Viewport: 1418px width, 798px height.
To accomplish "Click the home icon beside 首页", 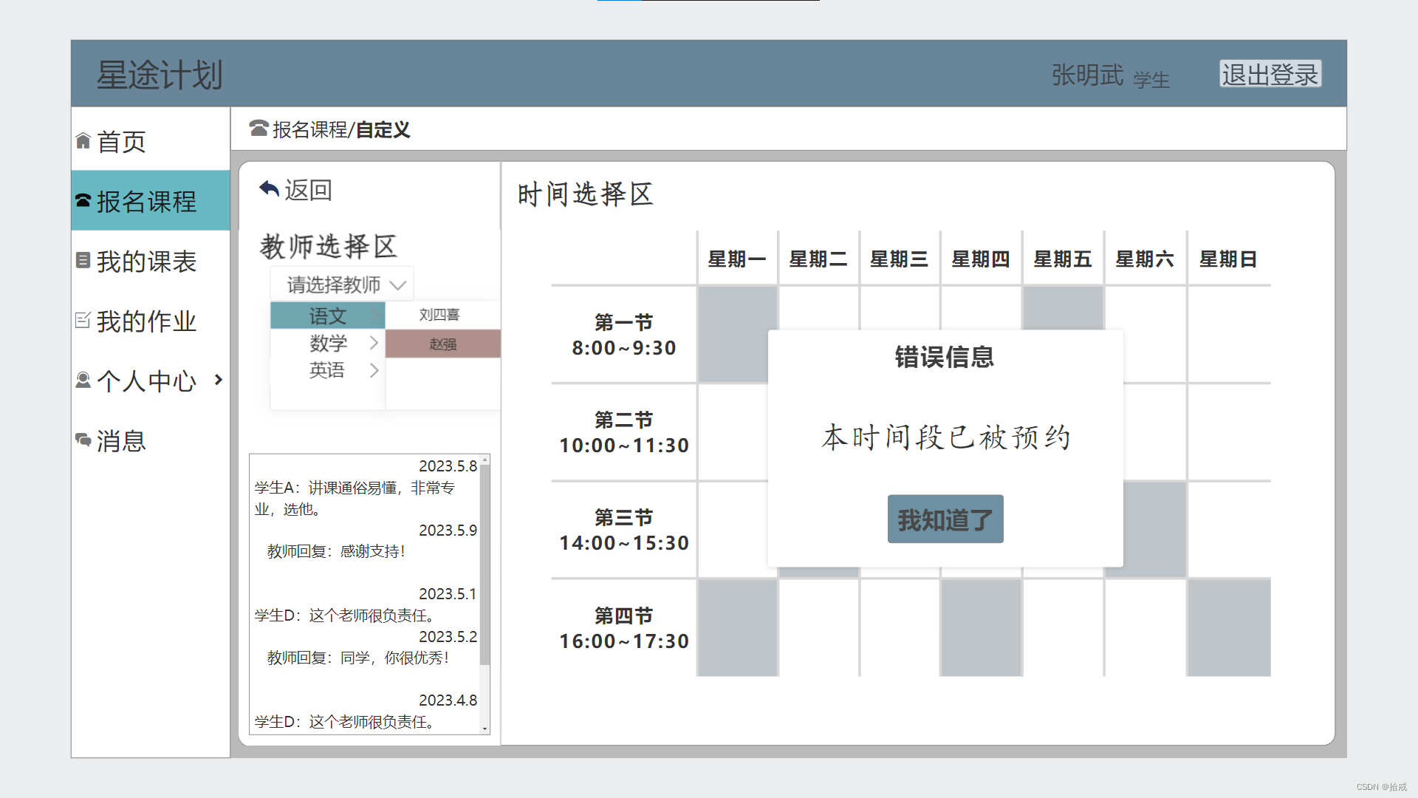I will point(83,141).
